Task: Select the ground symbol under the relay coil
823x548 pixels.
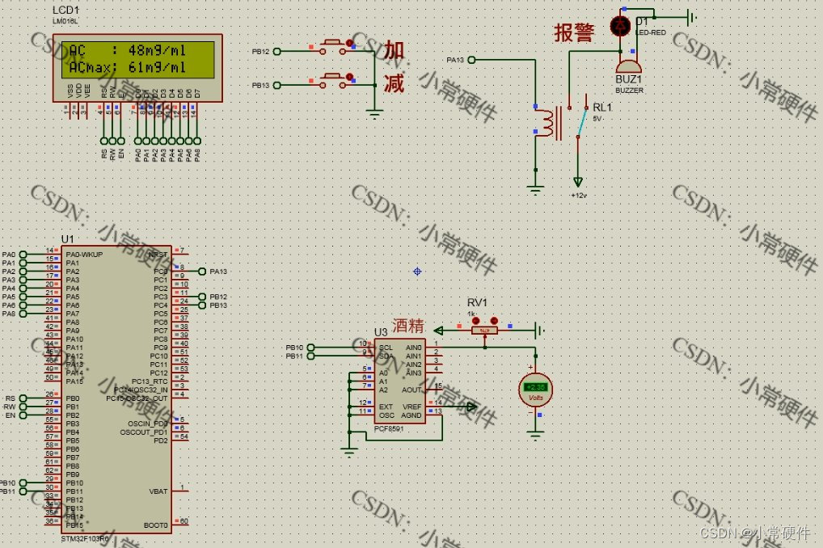Action: (535, 190)
